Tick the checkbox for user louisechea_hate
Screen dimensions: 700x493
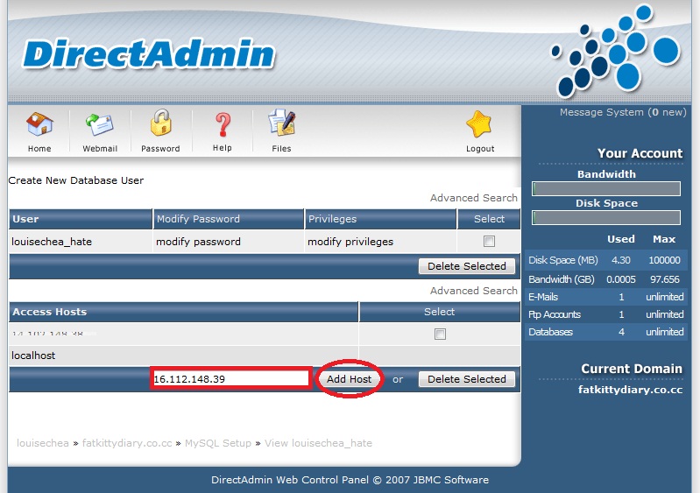[x=489, y=242]
